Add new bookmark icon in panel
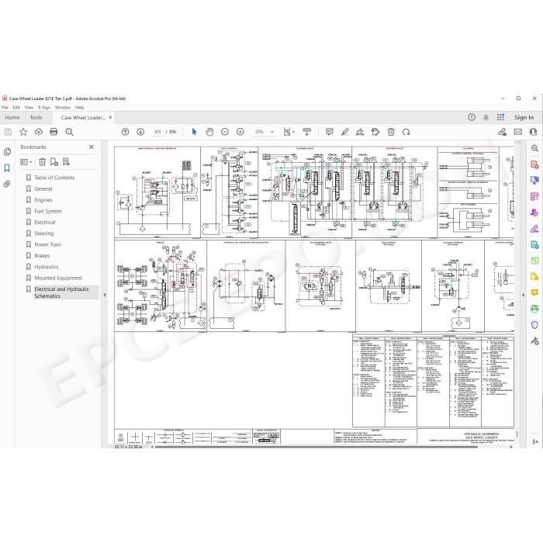This screenshot has height=543, width=543. coord(54,161)
